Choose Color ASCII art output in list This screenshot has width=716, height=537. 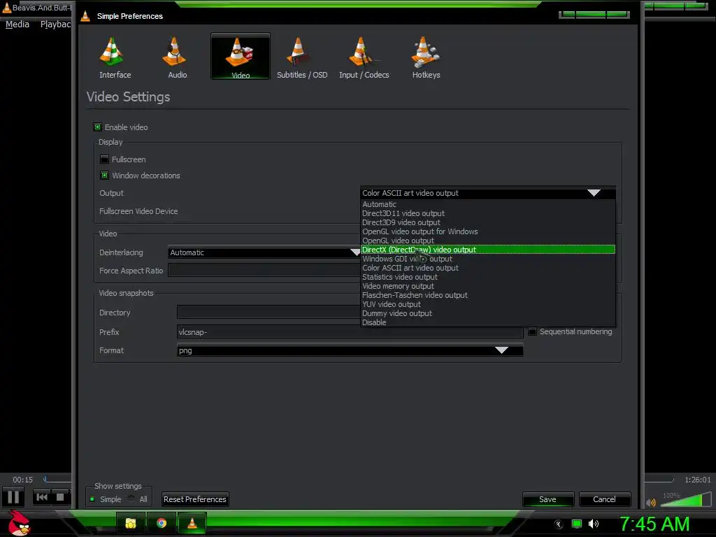[487, 268]
